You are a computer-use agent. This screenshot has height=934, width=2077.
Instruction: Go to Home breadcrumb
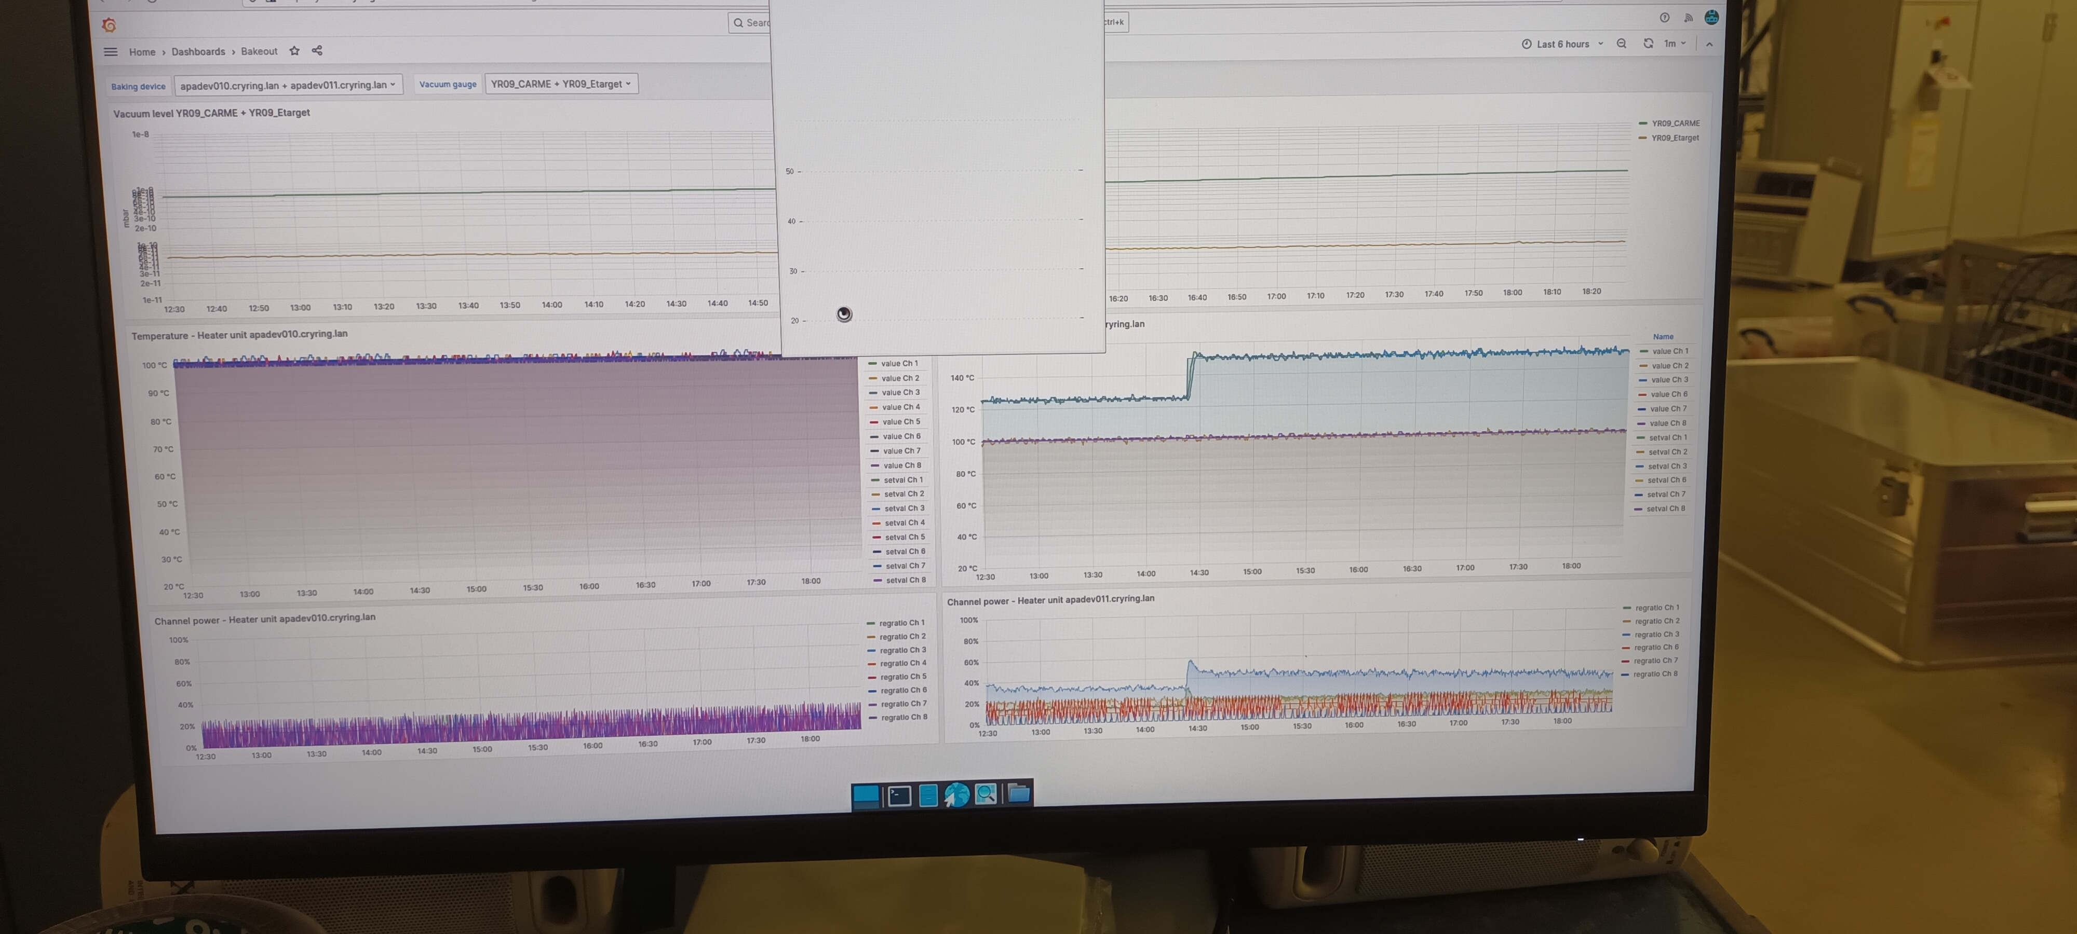pyautogui.click(x=142, y=51)
